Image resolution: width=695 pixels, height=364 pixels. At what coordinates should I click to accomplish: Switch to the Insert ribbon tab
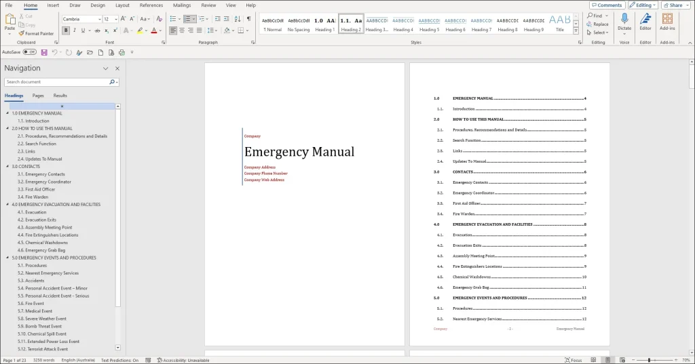coord(53,5)
